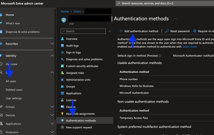Select All users under Users
This screenshot has height=135, width=214.
pos(11,81)
